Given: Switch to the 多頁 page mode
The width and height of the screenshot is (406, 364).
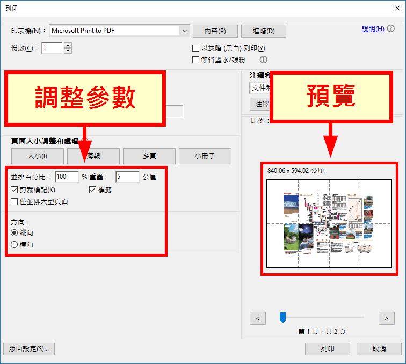Looking at the screenshot, I should tap(149, 156).
